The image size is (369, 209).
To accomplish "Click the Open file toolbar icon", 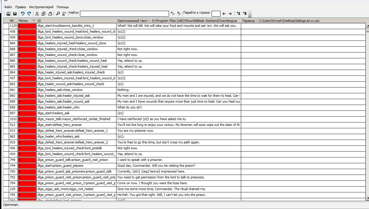I will point(8,13).
